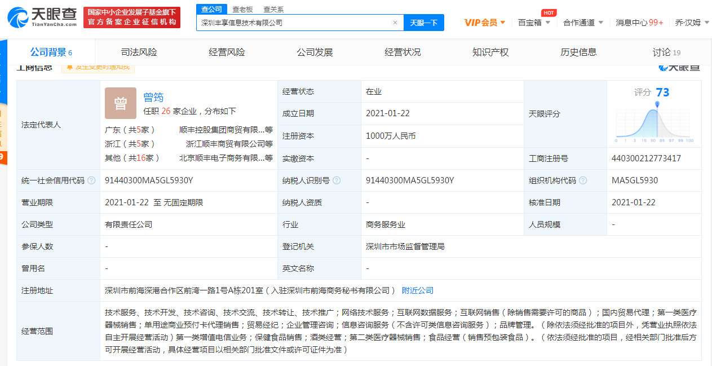This screenshot has width=712, height=366.
Task: Open the 附近公司 link
Action: coord(418,290)
